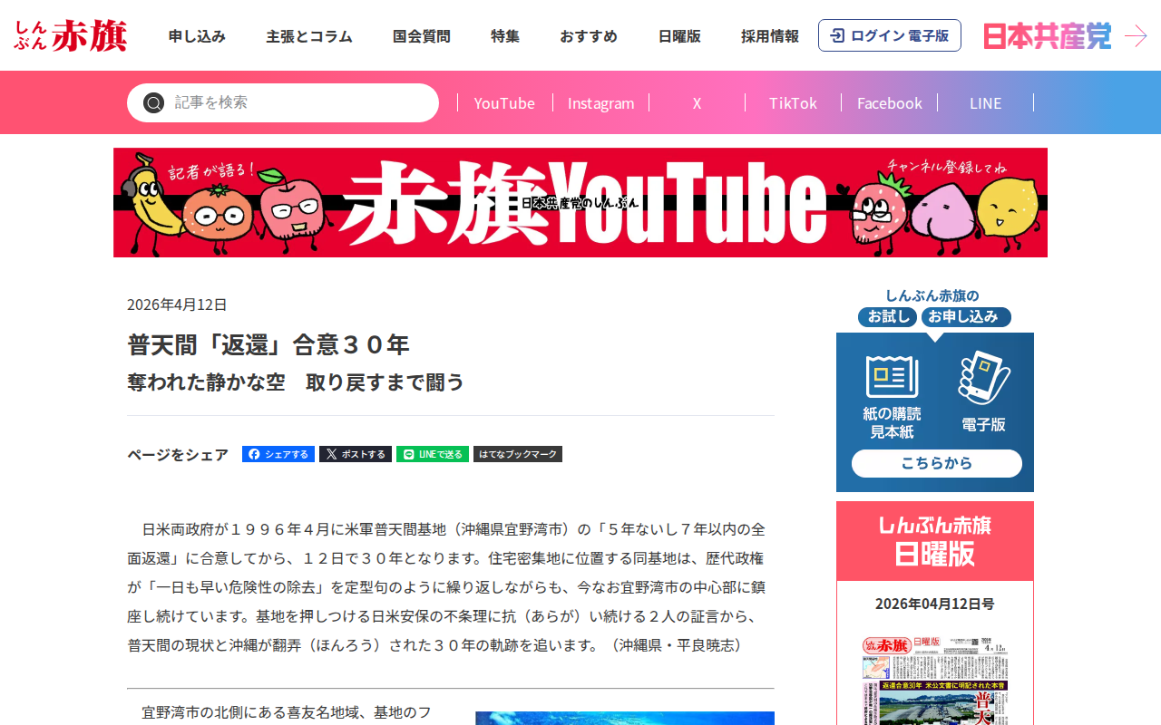
Task: Open the 申し込み menu
Action: tap(197, 36)
